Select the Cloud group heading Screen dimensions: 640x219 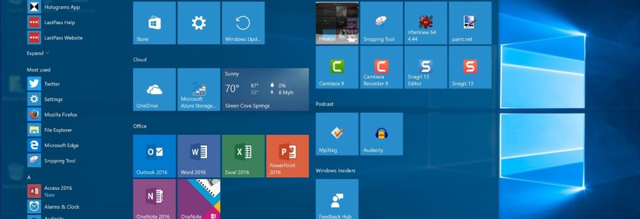coord(140,60)
